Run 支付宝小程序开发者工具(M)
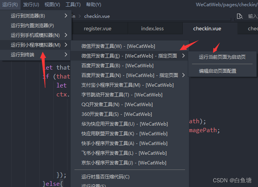The width and height of the screenshot is (258, 187). point(130,85)
